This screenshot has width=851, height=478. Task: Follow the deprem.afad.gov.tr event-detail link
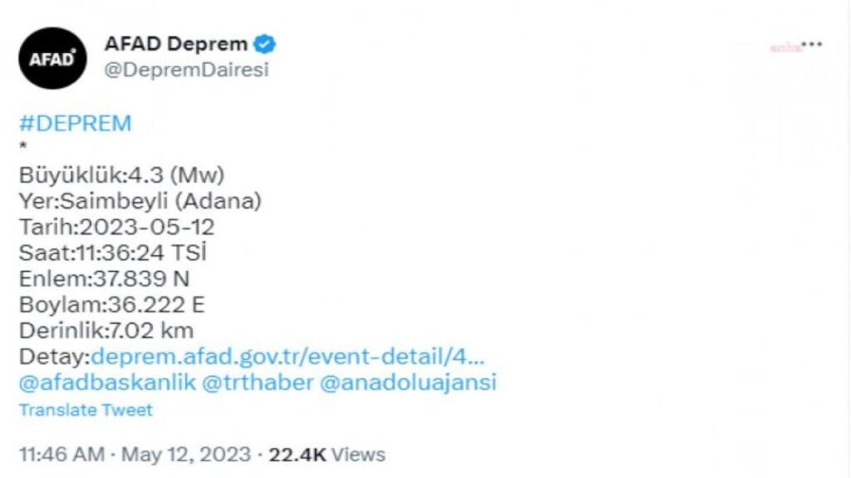point(288,357)
